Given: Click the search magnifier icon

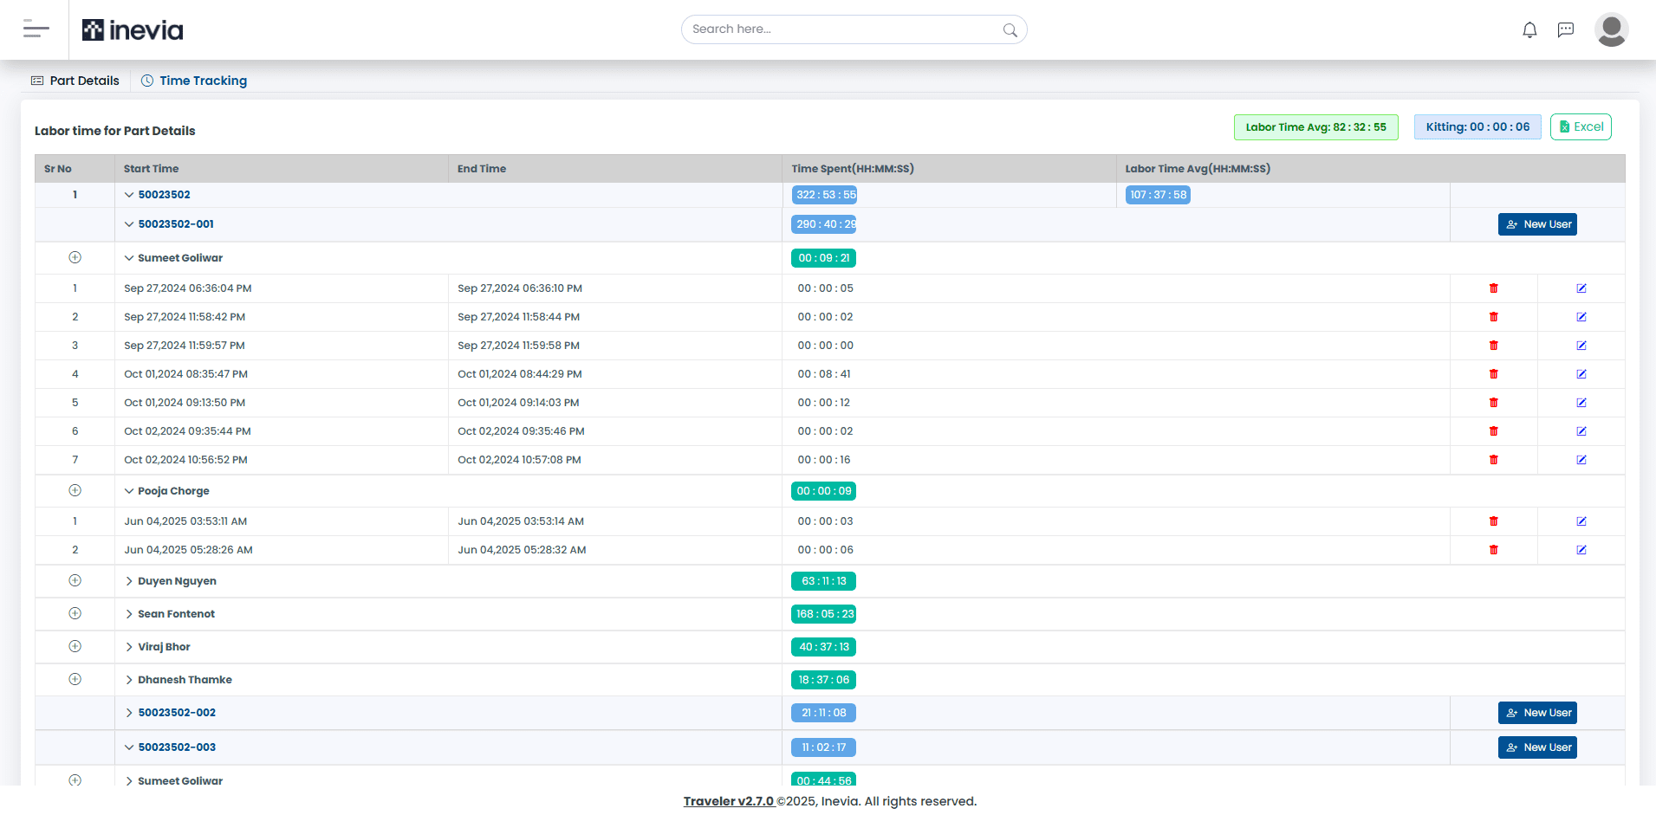Looking at the screenshot, I should tap(1010, 29).
